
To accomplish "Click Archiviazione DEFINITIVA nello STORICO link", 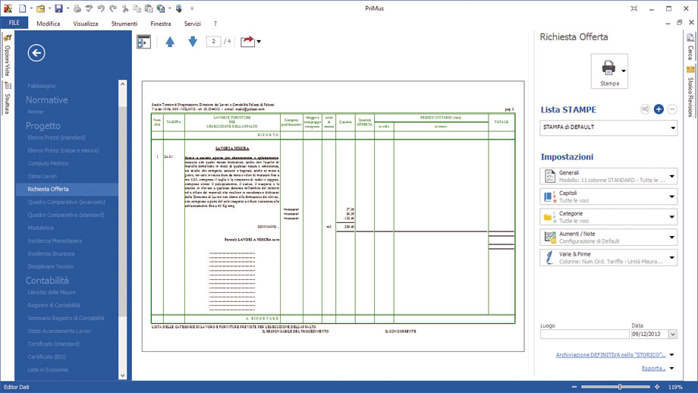I will (x=610, y=355).
